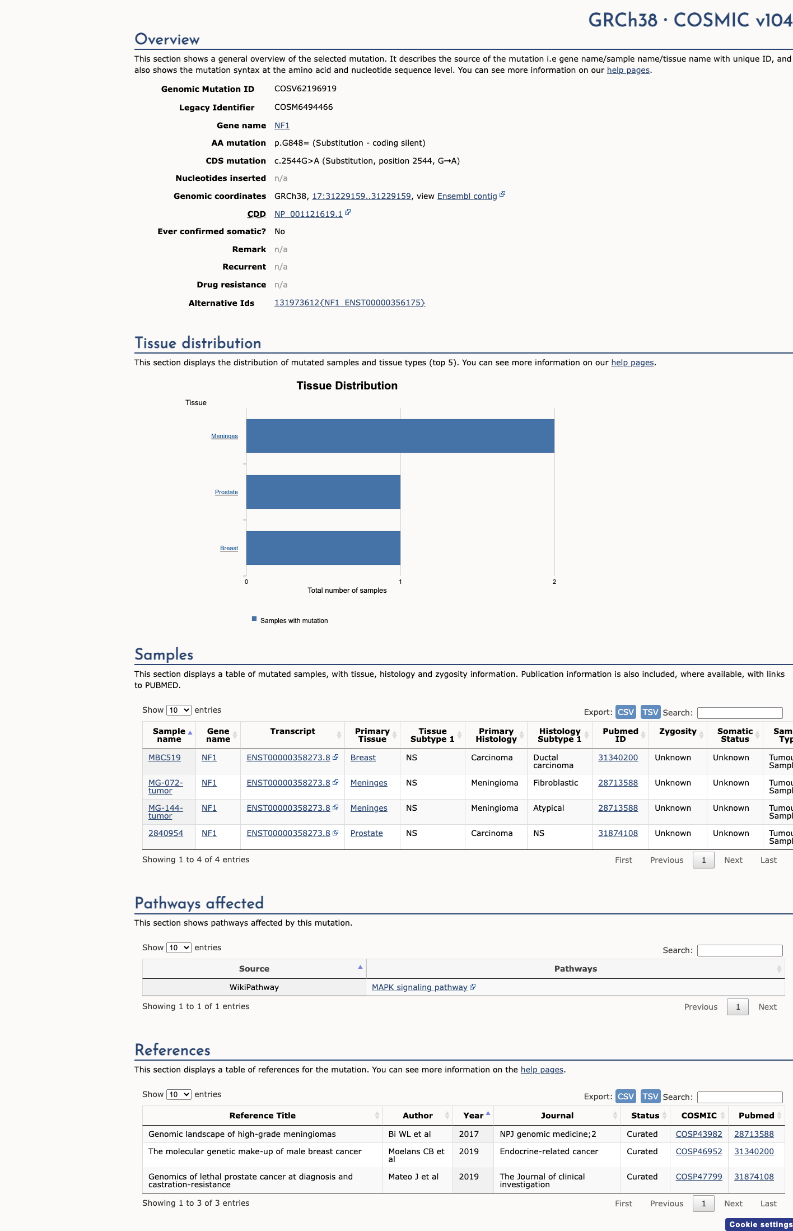Open Alternative Ids link 131973612
Screen dimensions: 793x1231
pyautogui.click(x=349, y=303)
